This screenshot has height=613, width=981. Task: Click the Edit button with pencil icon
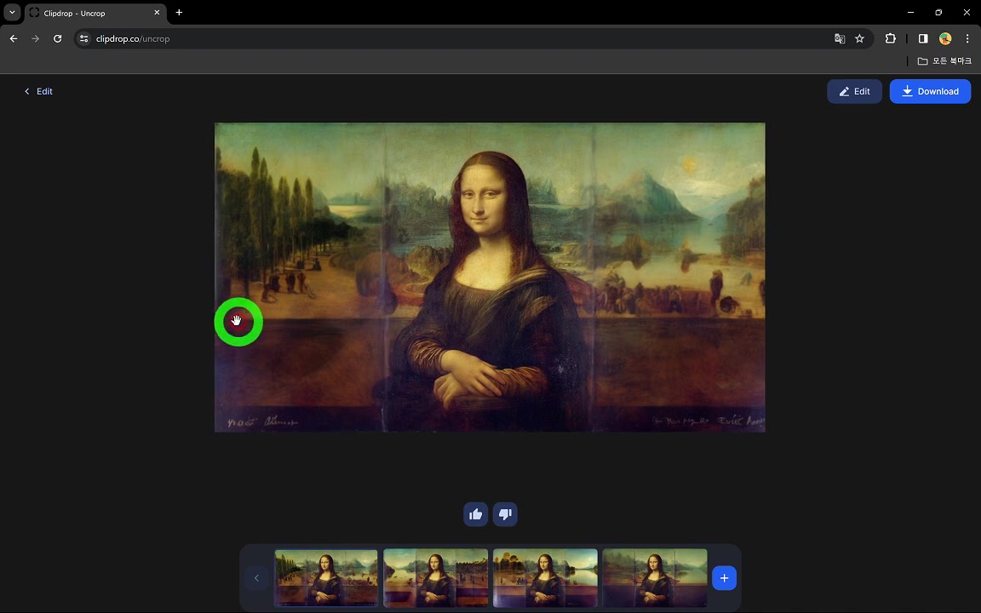click(x=854, y=91)
